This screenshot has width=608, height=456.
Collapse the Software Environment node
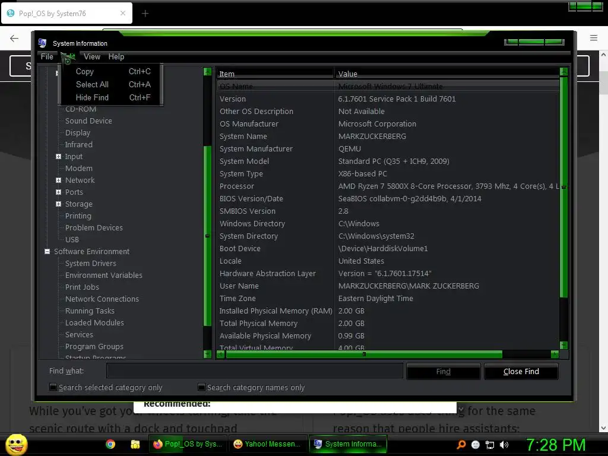point(47,251)
